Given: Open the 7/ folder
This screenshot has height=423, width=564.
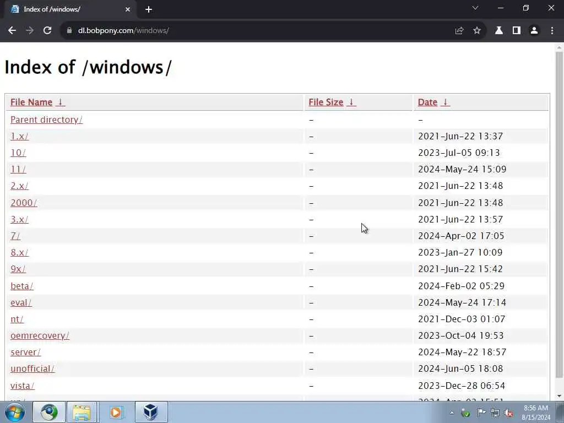Looking at the screenshot, I should tap(15, 236).
